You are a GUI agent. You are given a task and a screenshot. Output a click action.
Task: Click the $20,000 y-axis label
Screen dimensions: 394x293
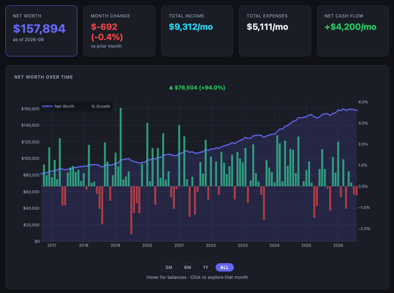[x=31, y=225]
